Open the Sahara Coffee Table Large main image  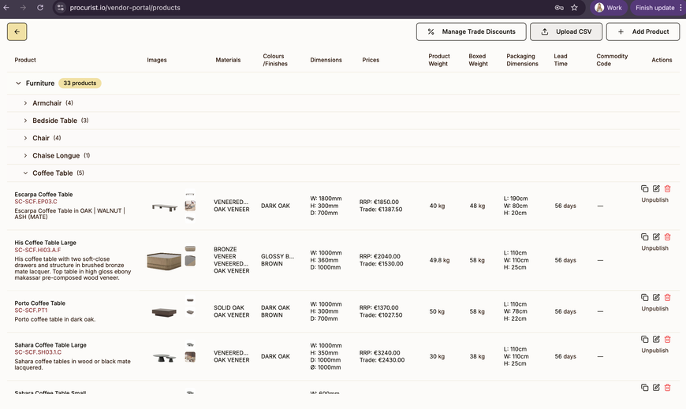[165, 358]
